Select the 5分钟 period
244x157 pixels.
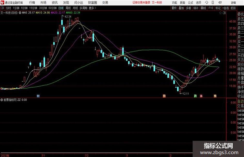tap(24, 8)
